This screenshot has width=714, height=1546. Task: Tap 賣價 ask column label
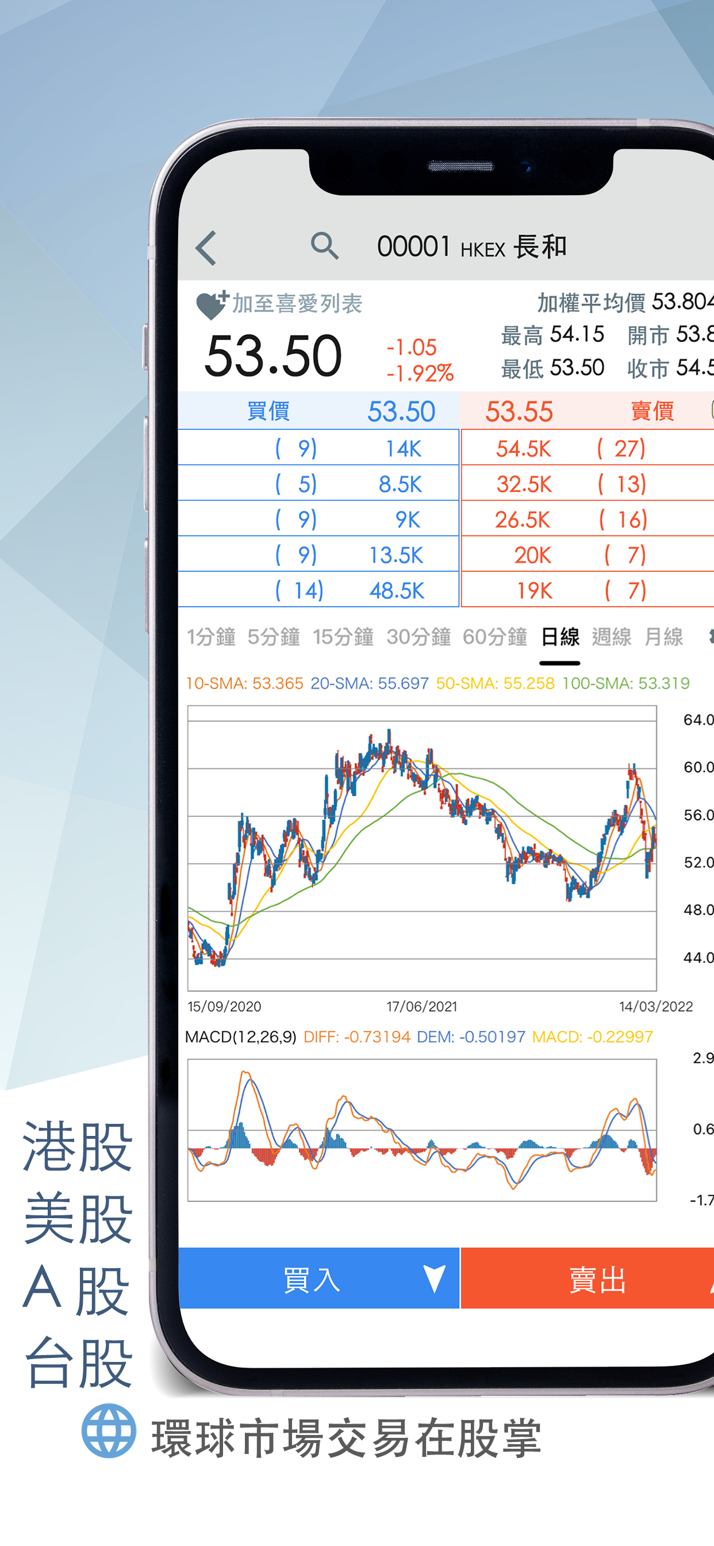[652, 412]
